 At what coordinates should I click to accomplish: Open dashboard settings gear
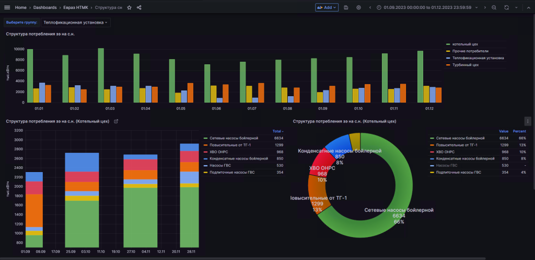point(358,8)
